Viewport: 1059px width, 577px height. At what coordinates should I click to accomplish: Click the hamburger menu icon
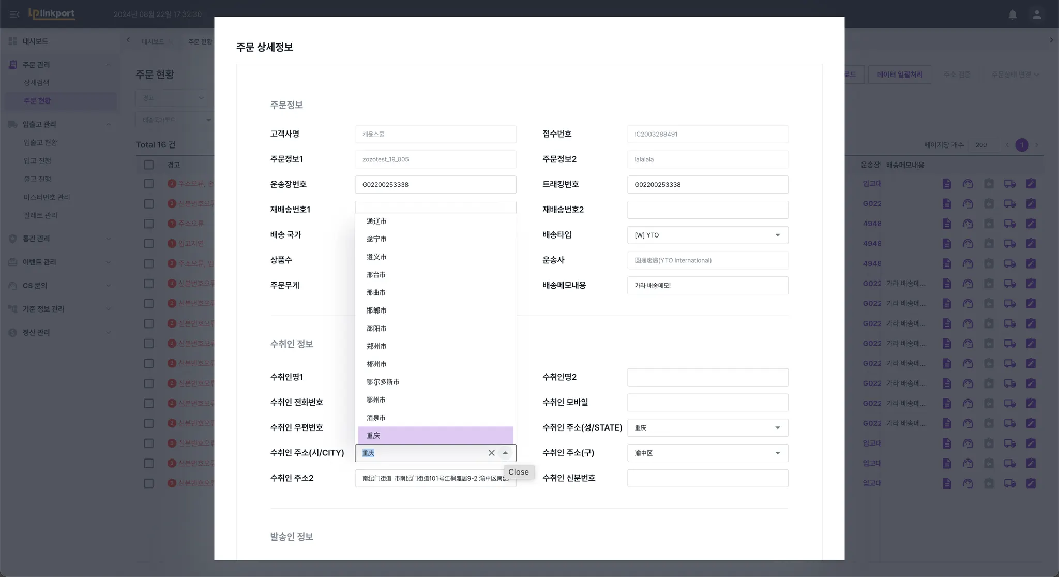(14, 14)
